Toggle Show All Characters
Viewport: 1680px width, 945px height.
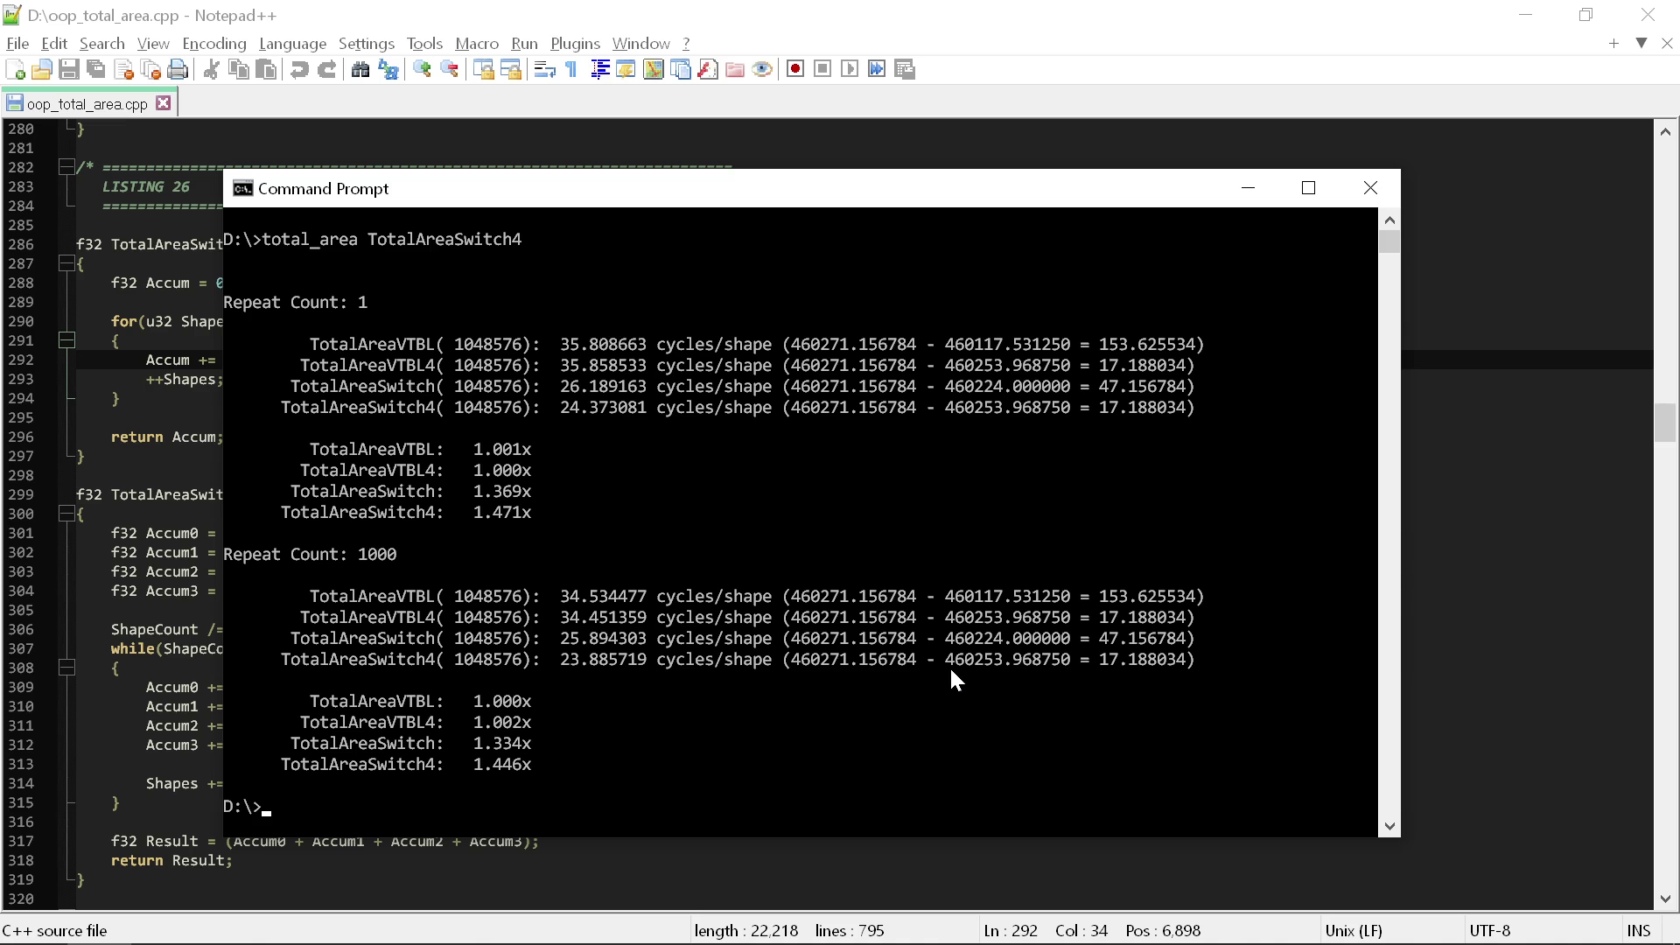click(570, 69)
